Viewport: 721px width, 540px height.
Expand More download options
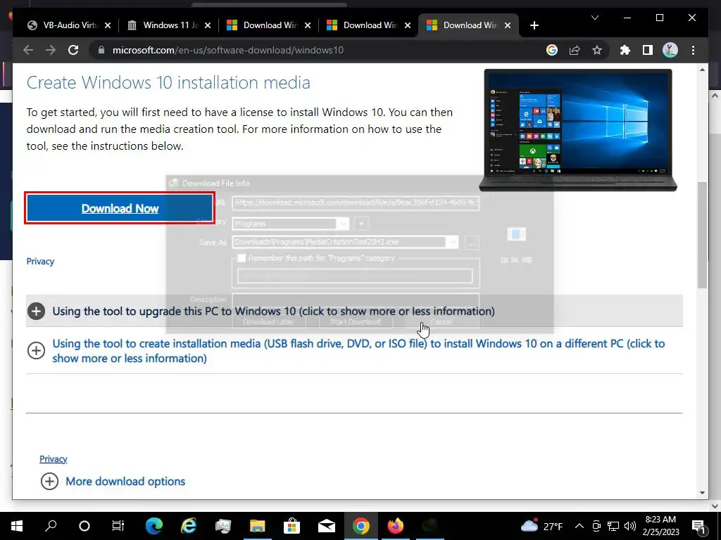pyautogui.click(x=113, y=481)
